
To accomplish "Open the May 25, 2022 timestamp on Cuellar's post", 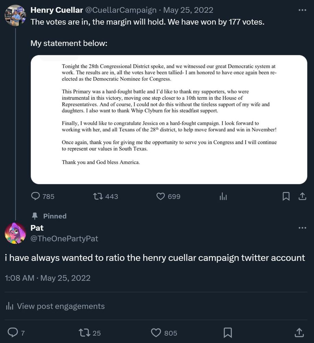I will [x=188, y=10].
